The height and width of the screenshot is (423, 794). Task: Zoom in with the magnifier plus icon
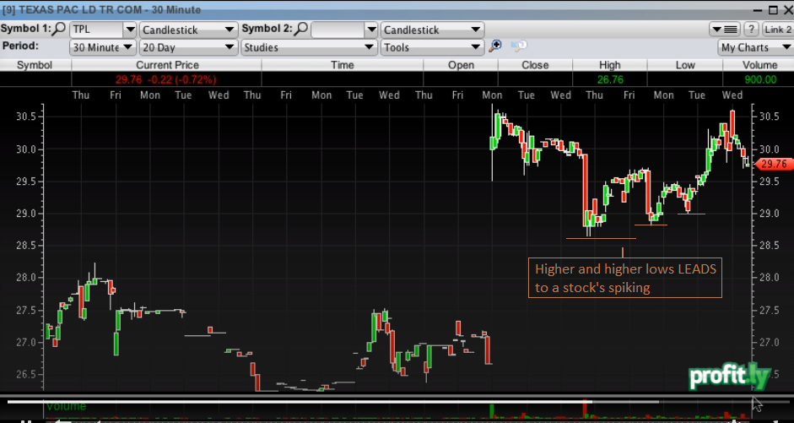[495, 46]
